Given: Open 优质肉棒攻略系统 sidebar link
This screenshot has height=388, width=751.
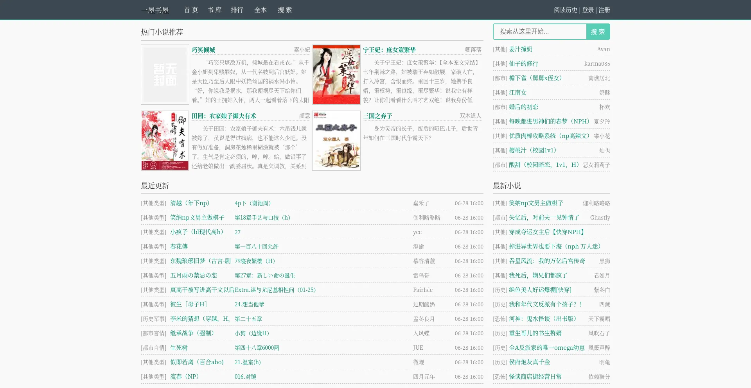Looking at the screenshot, I should coord(549,136).
